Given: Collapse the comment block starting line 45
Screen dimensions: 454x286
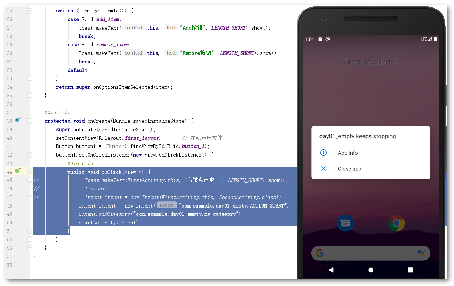Looking at the screenshot, I should [30, 180].
